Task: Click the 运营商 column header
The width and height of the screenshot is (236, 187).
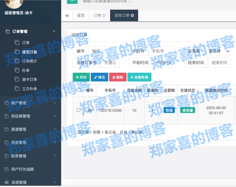Action: point(169,90)
